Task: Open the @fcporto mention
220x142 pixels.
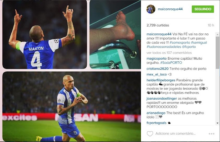Action: pyautogui.click(x=189, y=47)
